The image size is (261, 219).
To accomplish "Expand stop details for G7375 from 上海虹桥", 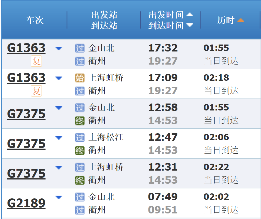I will (59, 167).
